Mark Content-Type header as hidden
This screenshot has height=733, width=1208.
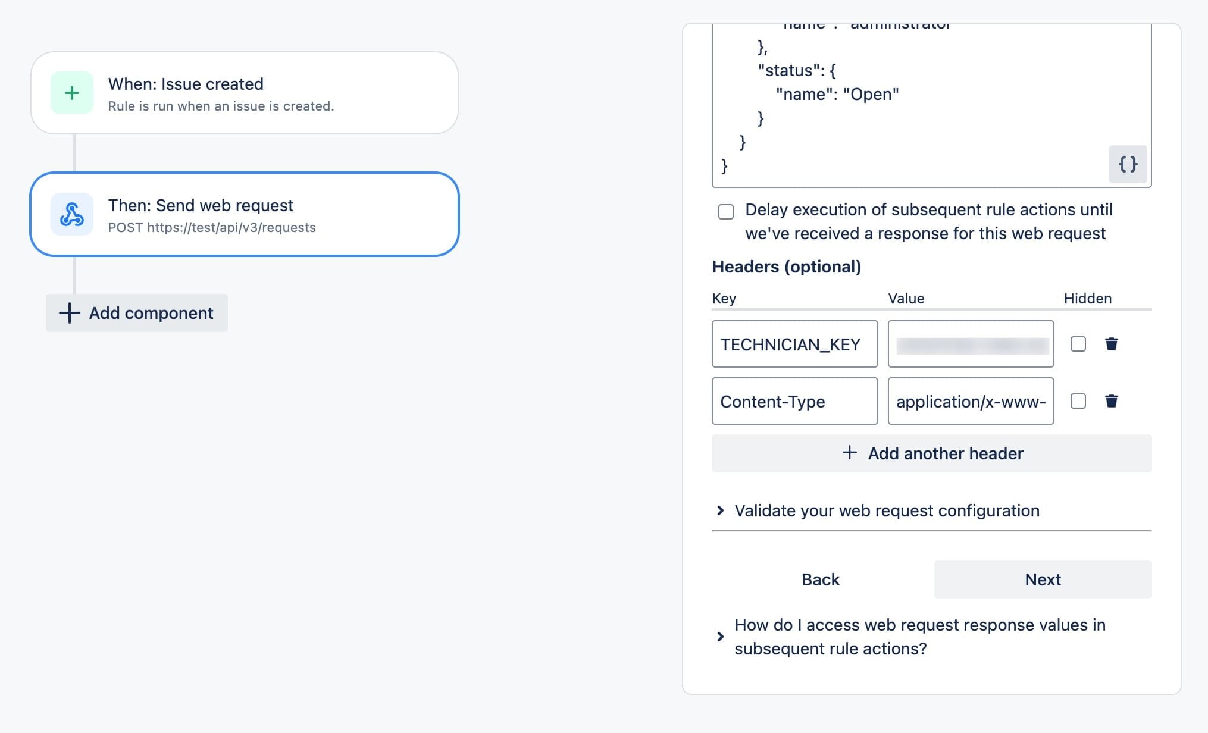[x=1078, y=401]
